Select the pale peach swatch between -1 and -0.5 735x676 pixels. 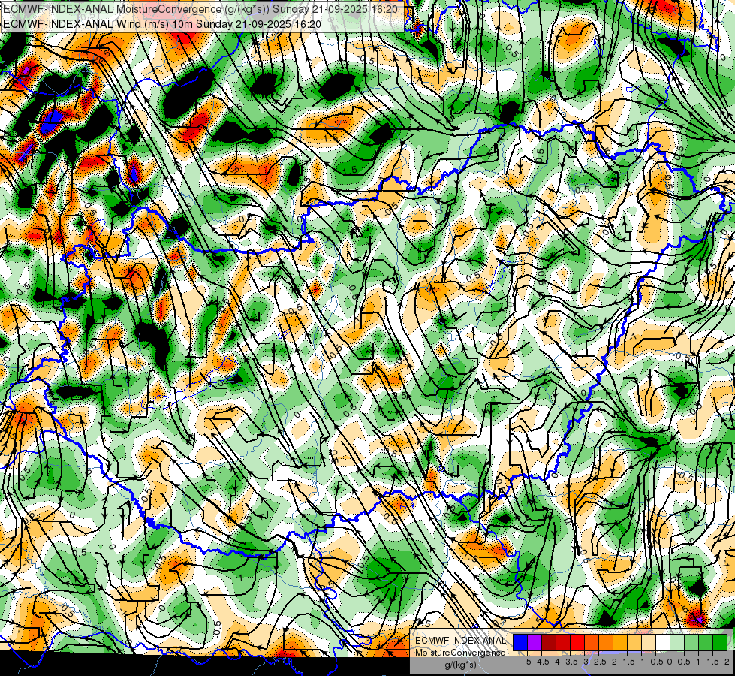coord(649,643)
